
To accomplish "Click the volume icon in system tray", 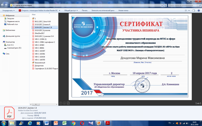I will (187, 123).
